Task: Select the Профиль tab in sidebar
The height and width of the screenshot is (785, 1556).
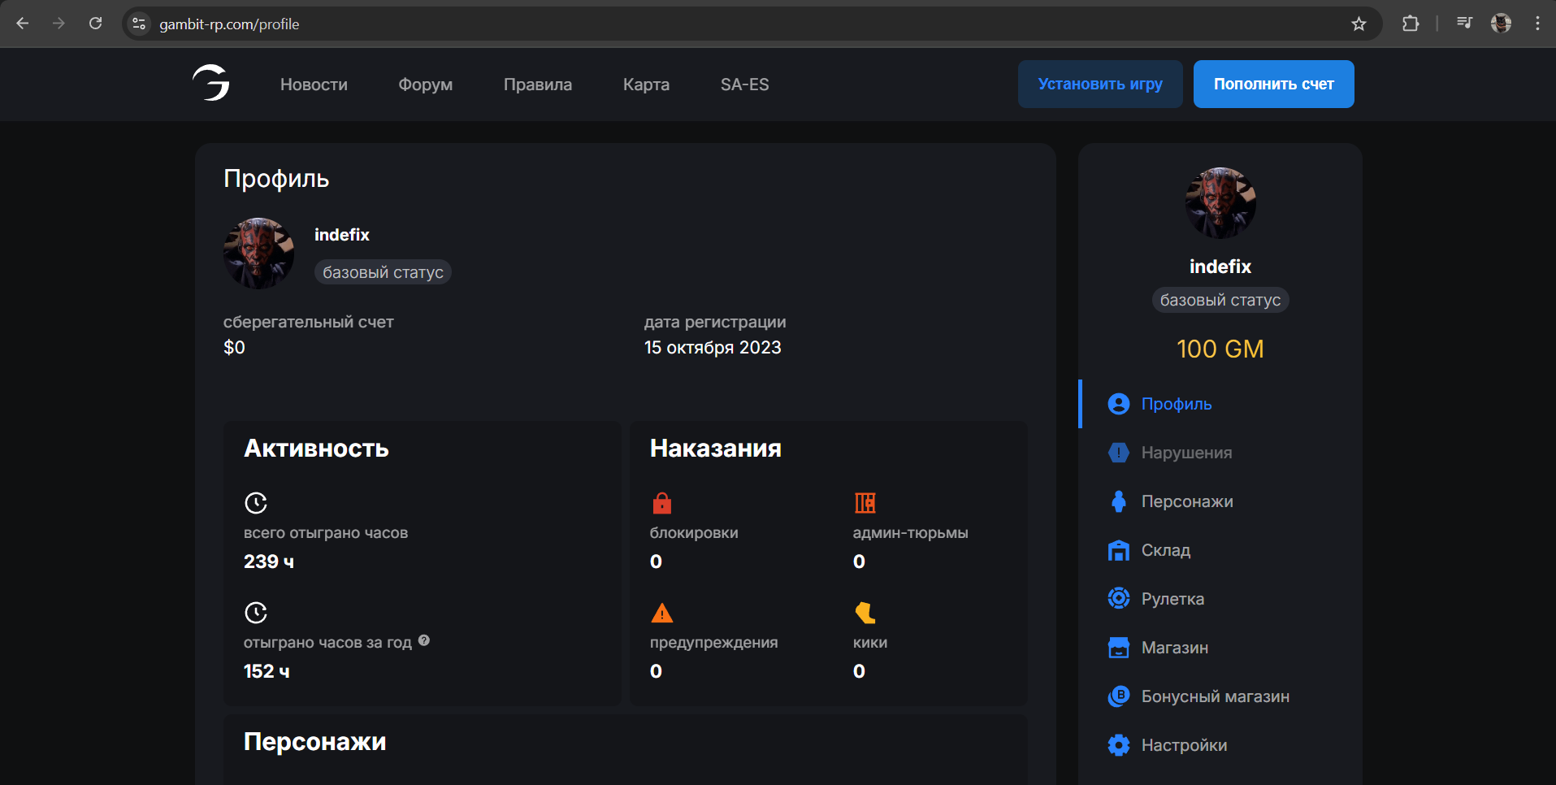Action: pos(1176,404)
